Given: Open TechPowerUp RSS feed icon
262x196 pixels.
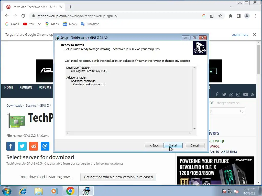Looking at the screenshot, I should [253, 94].
